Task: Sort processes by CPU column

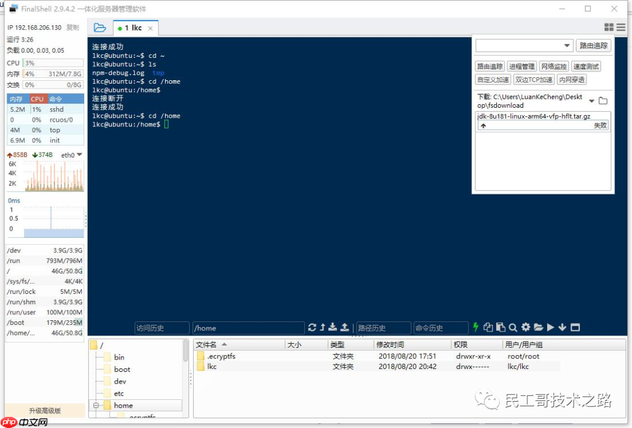Action: pyautogui.click(x=37, y=99)
